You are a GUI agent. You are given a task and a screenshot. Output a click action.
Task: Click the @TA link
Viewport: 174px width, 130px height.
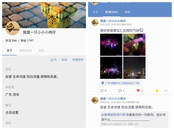click(54, 60)
